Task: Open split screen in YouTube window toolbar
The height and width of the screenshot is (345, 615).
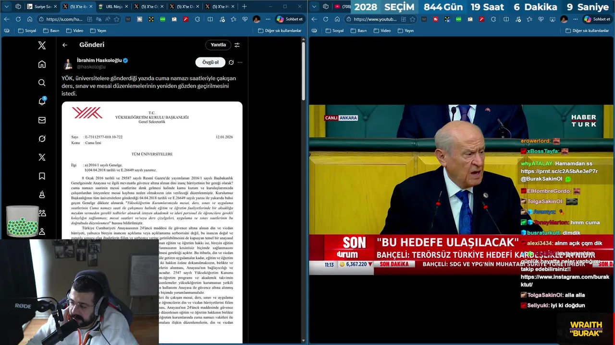Action: pyautogui.click(x=506, y=19)
